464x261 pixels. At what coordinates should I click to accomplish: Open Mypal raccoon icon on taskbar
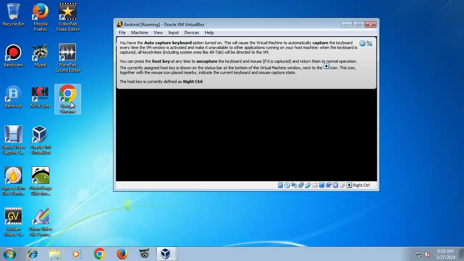click(144, 254)
